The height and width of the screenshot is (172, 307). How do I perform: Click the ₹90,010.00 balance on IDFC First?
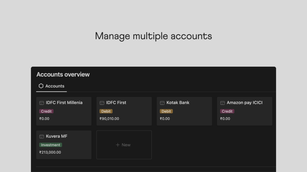point(109,118)
